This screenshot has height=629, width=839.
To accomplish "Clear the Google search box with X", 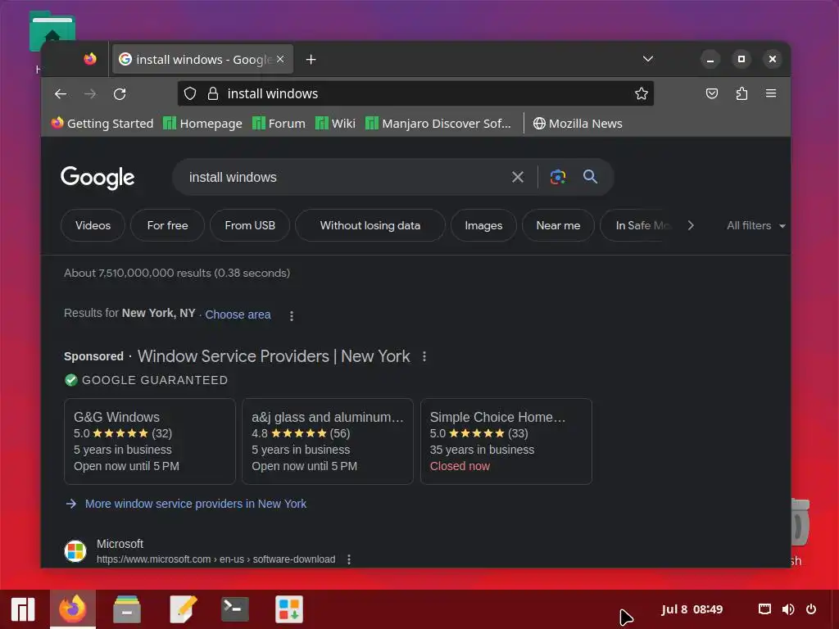I will [518, 177].
